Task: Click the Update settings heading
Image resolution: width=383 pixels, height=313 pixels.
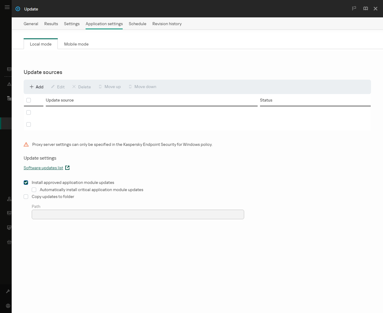Action: point(40,158)
